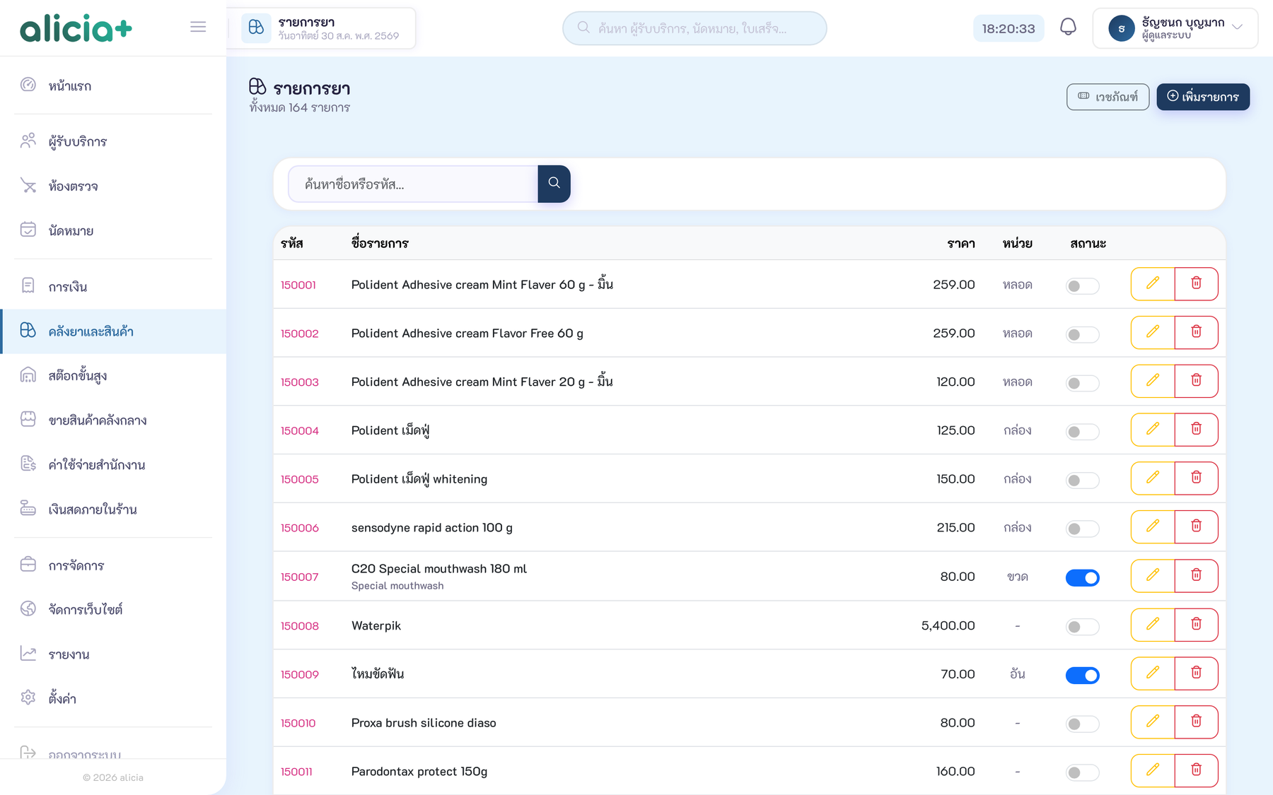Edit Polident เม็ดฟู่ row 150004
The width and height of the screenshot is (1273, 795).
[x=1153, y=430]
